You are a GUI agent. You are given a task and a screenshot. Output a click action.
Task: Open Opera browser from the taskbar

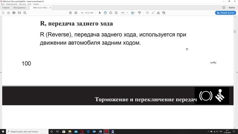(82, 131)
